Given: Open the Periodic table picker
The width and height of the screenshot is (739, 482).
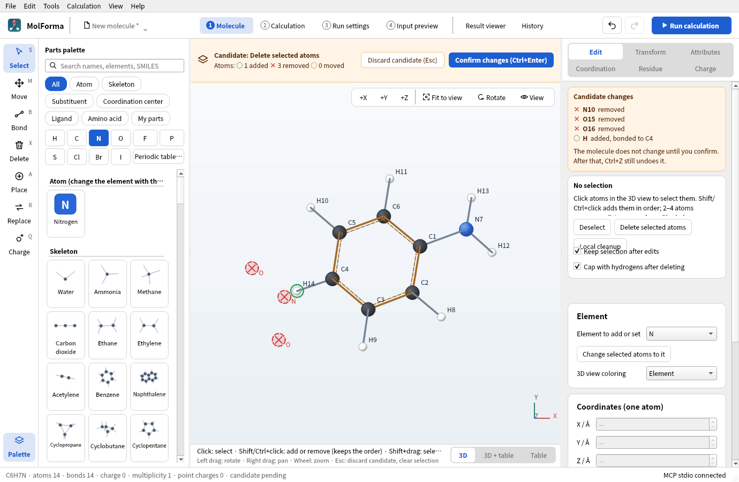Looking at the screenshot, I should pyautogui.click(x=159, y=156).
